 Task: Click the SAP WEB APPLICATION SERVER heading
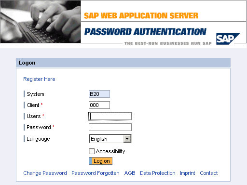(x=141, y=16)
